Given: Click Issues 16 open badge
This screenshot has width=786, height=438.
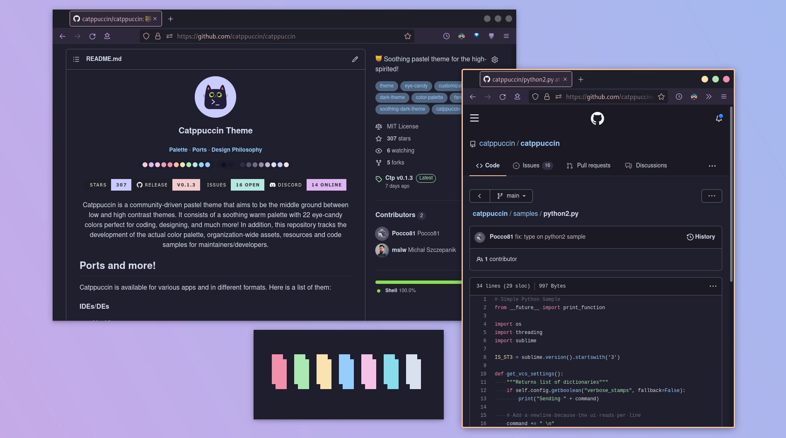Looking at the screenshot, I should [x=233, y=185].
